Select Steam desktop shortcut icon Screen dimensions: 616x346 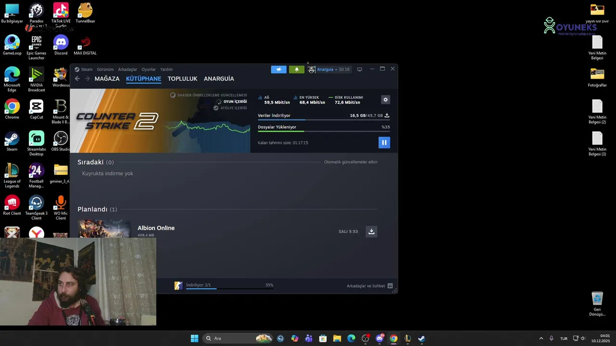pyautogui.click(x=12, y=142)
